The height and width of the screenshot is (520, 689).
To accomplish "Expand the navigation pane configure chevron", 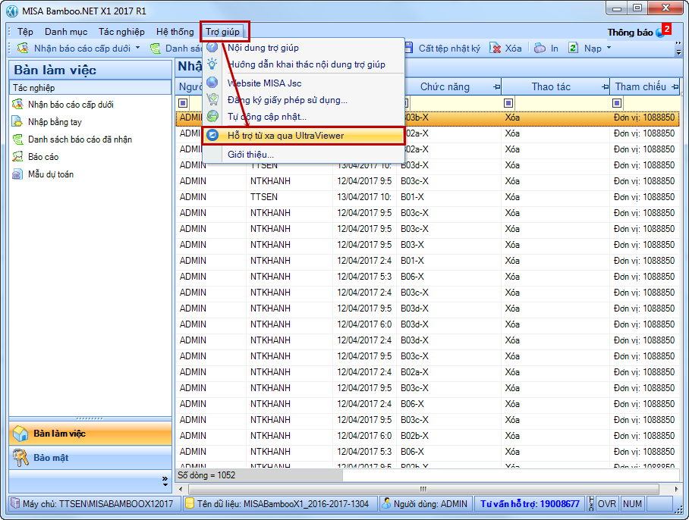I will point(165,481).
